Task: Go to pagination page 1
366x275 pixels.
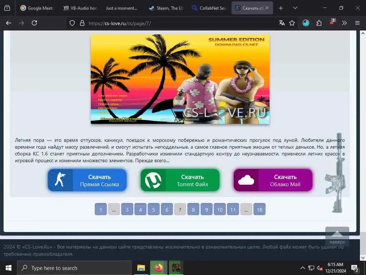Action: click(x=101, y=209)
